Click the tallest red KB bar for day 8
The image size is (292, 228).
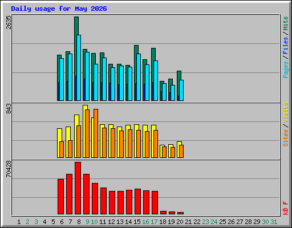click(x=78, y=188)
